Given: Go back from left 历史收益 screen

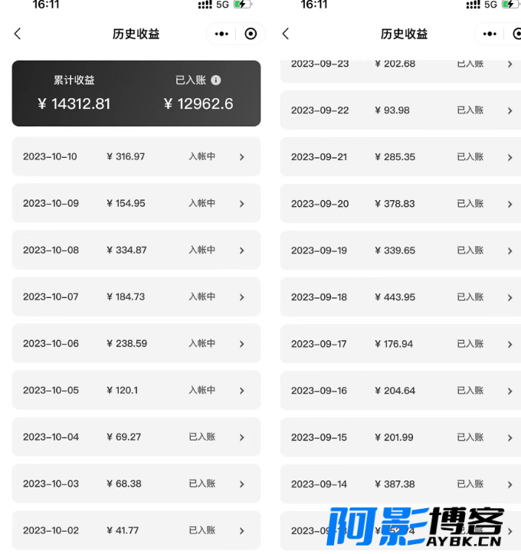Looking at the screenshot, I should click(x=18, y=34).
